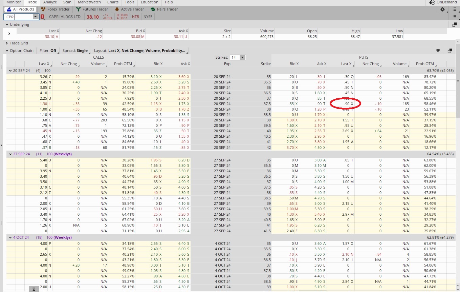The width and height of the screenshot is (460, 292).
Task: Click the NYSE exchange label
Action: click(148, 17)
